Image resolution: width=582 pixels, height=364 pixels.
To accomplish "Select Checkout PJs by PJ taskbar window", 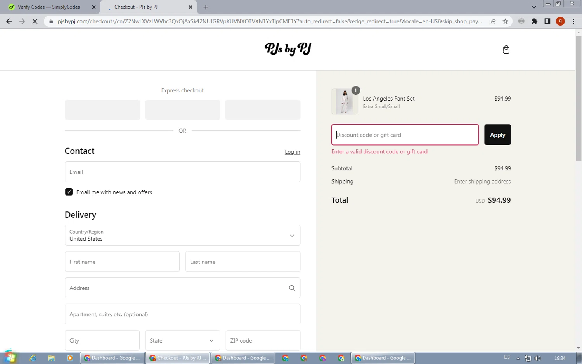I will click(178, 358).
